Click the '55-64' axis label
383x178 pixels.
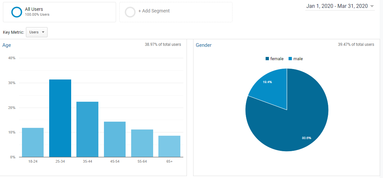142,161
